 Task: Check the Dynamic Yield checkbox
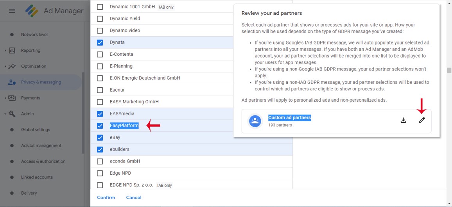pos(100,19)
